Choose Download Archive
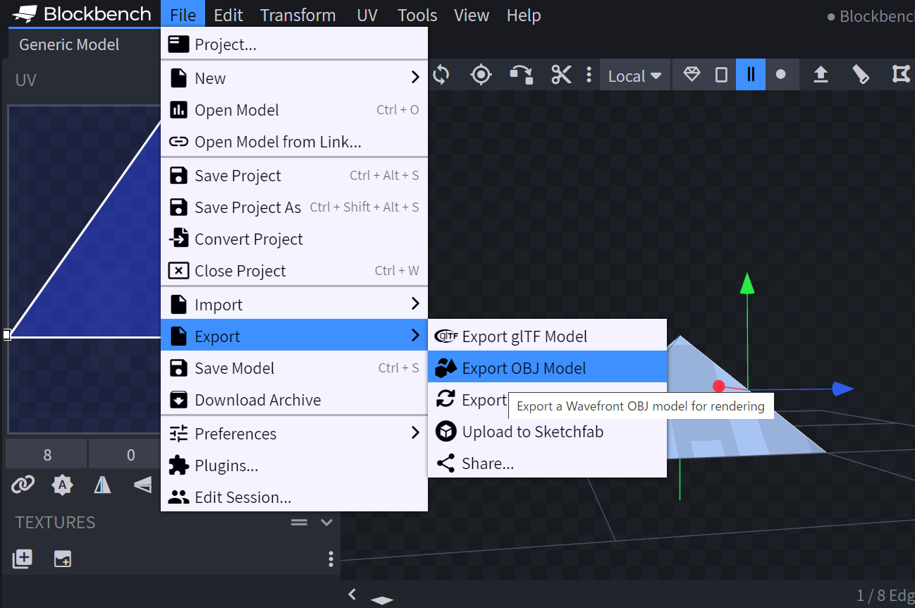Screen dimensions: 915x608 pos(295,399)
